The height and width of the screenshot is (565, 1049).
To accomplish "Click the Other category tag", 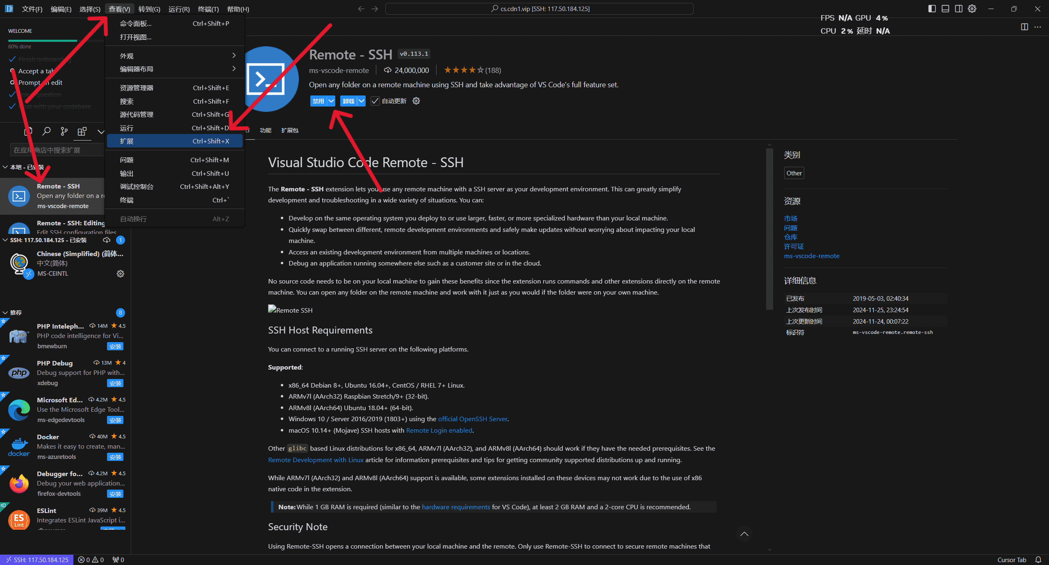I will [x=794, y=173].
